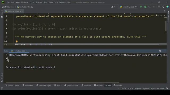Open Services tool window
Image resolution: width=170 pixels, height=95 pixels.
coord(118,85)
